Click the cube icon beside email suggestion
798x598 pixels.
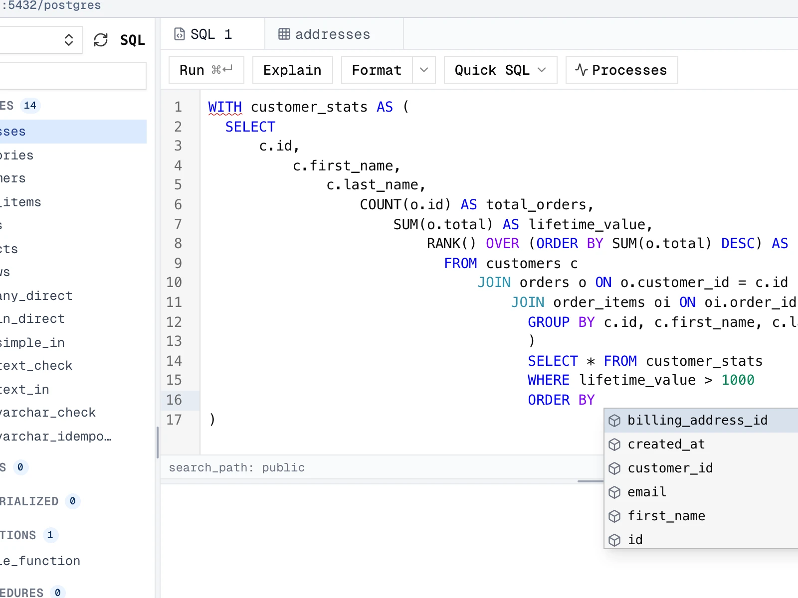coord(614,492)
